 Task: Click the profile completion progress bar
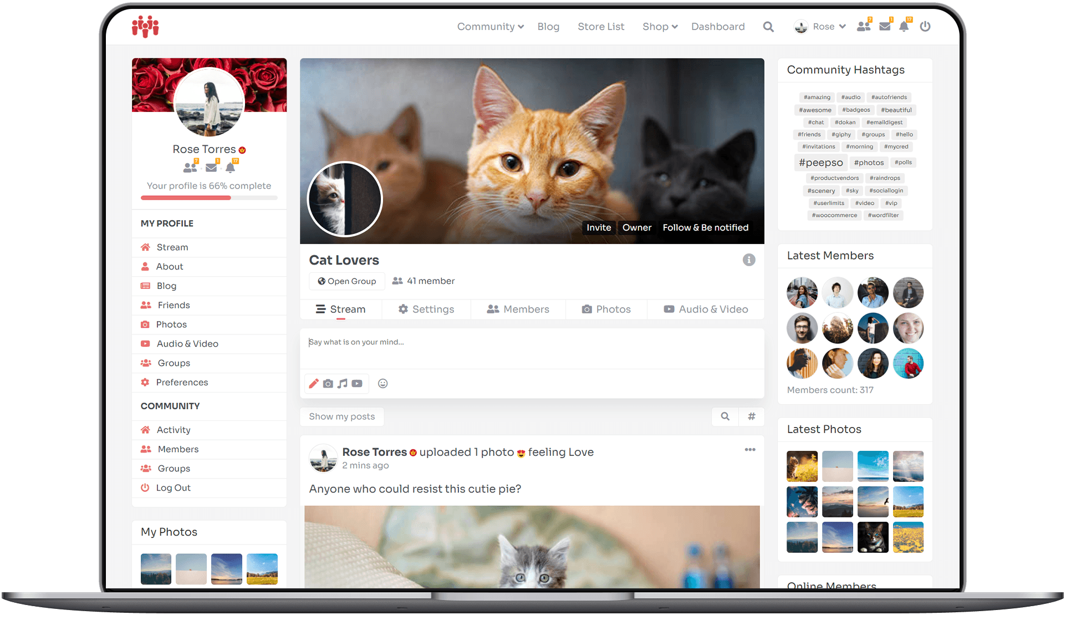pyautogui.click(x=209, y=197)
